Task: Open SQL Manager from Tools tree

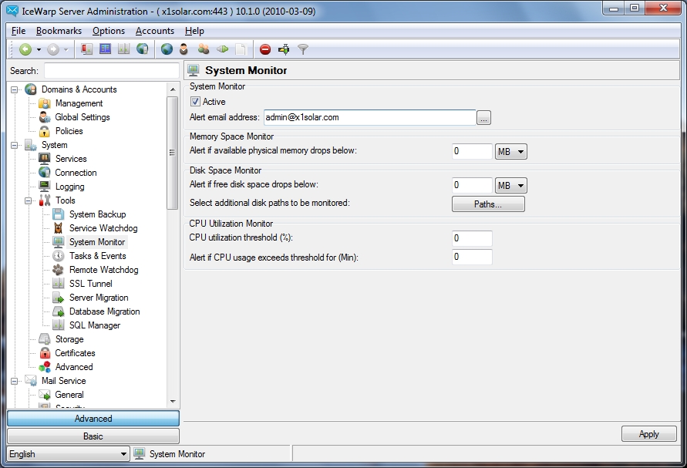Action: pyautogui.click(x=94, y=325)
